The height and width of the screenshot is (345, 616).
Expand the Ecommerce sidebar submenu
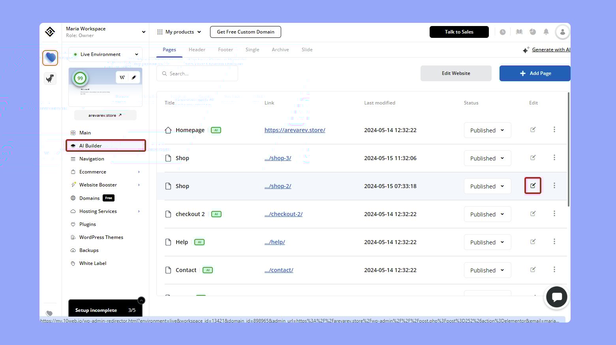pyautogui.click(x=139, y=172)
